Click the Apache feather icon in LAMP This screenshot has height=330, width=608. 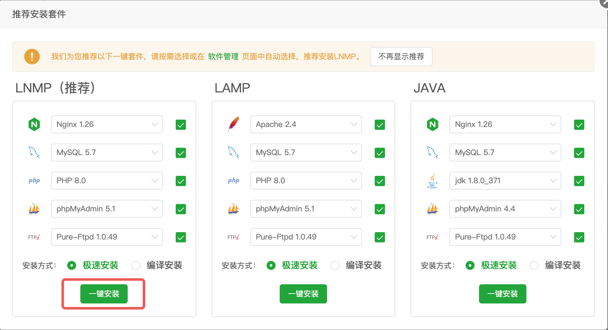(x=234, y=124)
